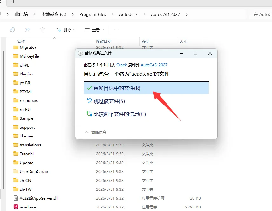
Task: Click the 5,793 KB size cell
Action: click(x=193, y=207)
